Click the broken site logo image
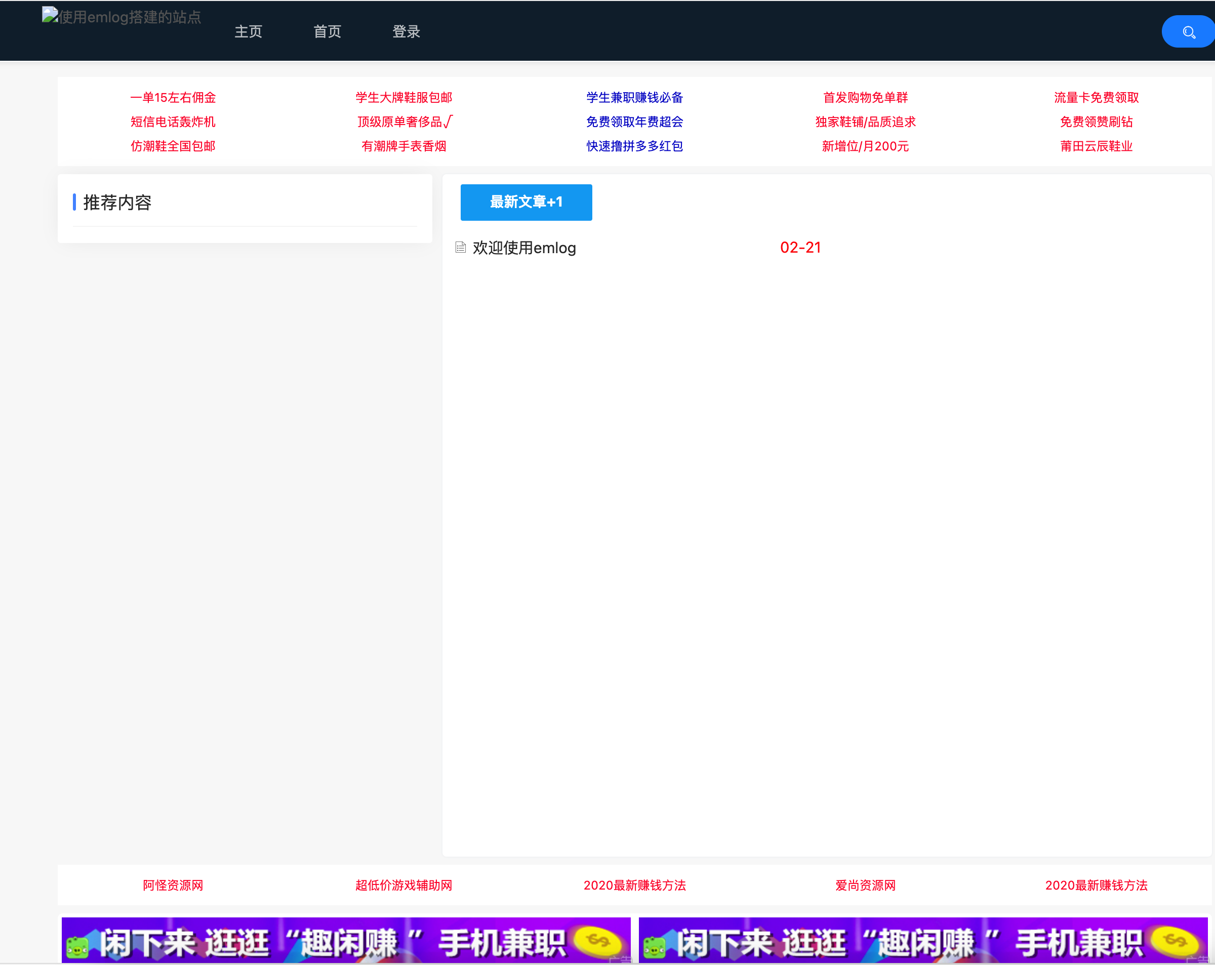Viewport: 1215px width, 965px height. [x=50, y=15]
